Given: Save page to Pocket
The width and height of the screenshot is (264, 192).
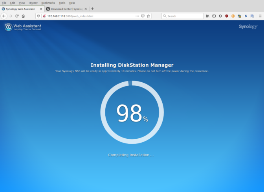Looking at the screenshot, I should coord(143,16).
